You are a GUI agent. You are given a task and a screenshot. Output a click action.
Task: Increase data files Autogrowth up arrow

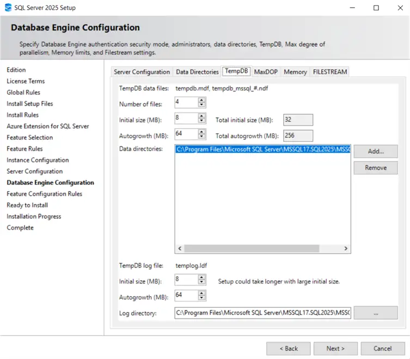(201, 132)
